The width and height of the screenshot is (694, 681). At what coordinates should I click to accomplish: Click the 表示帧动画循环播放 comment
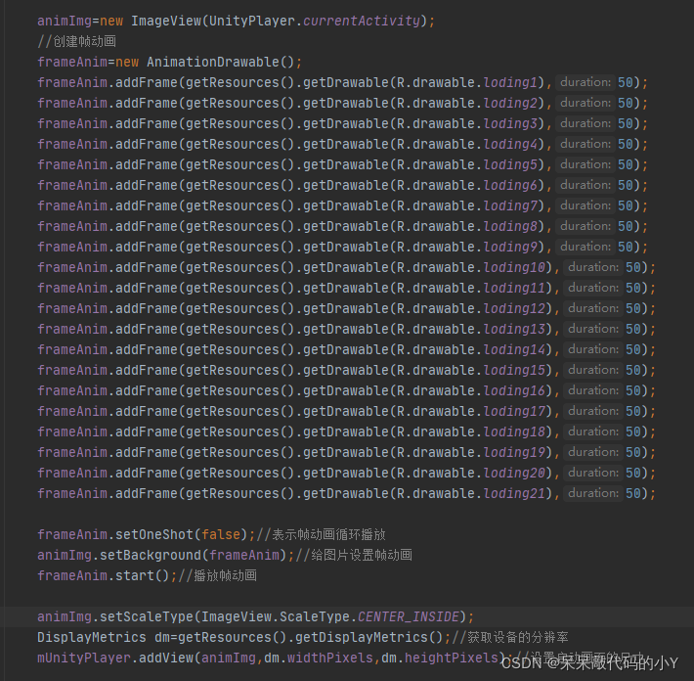[x=328, y=535]
